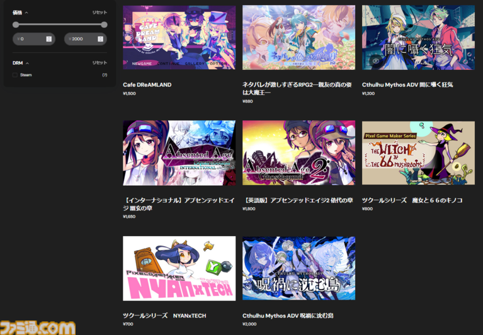This screenshot has height=335, width=483.
Task: Click the minimum price field stepper
Action: click(x=48, y=39)
